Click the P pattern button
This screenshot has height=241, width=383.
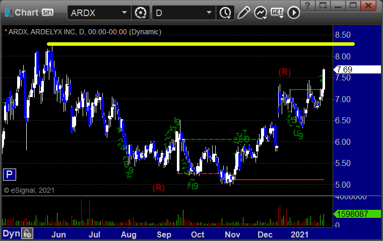click(x=10, y=175)
